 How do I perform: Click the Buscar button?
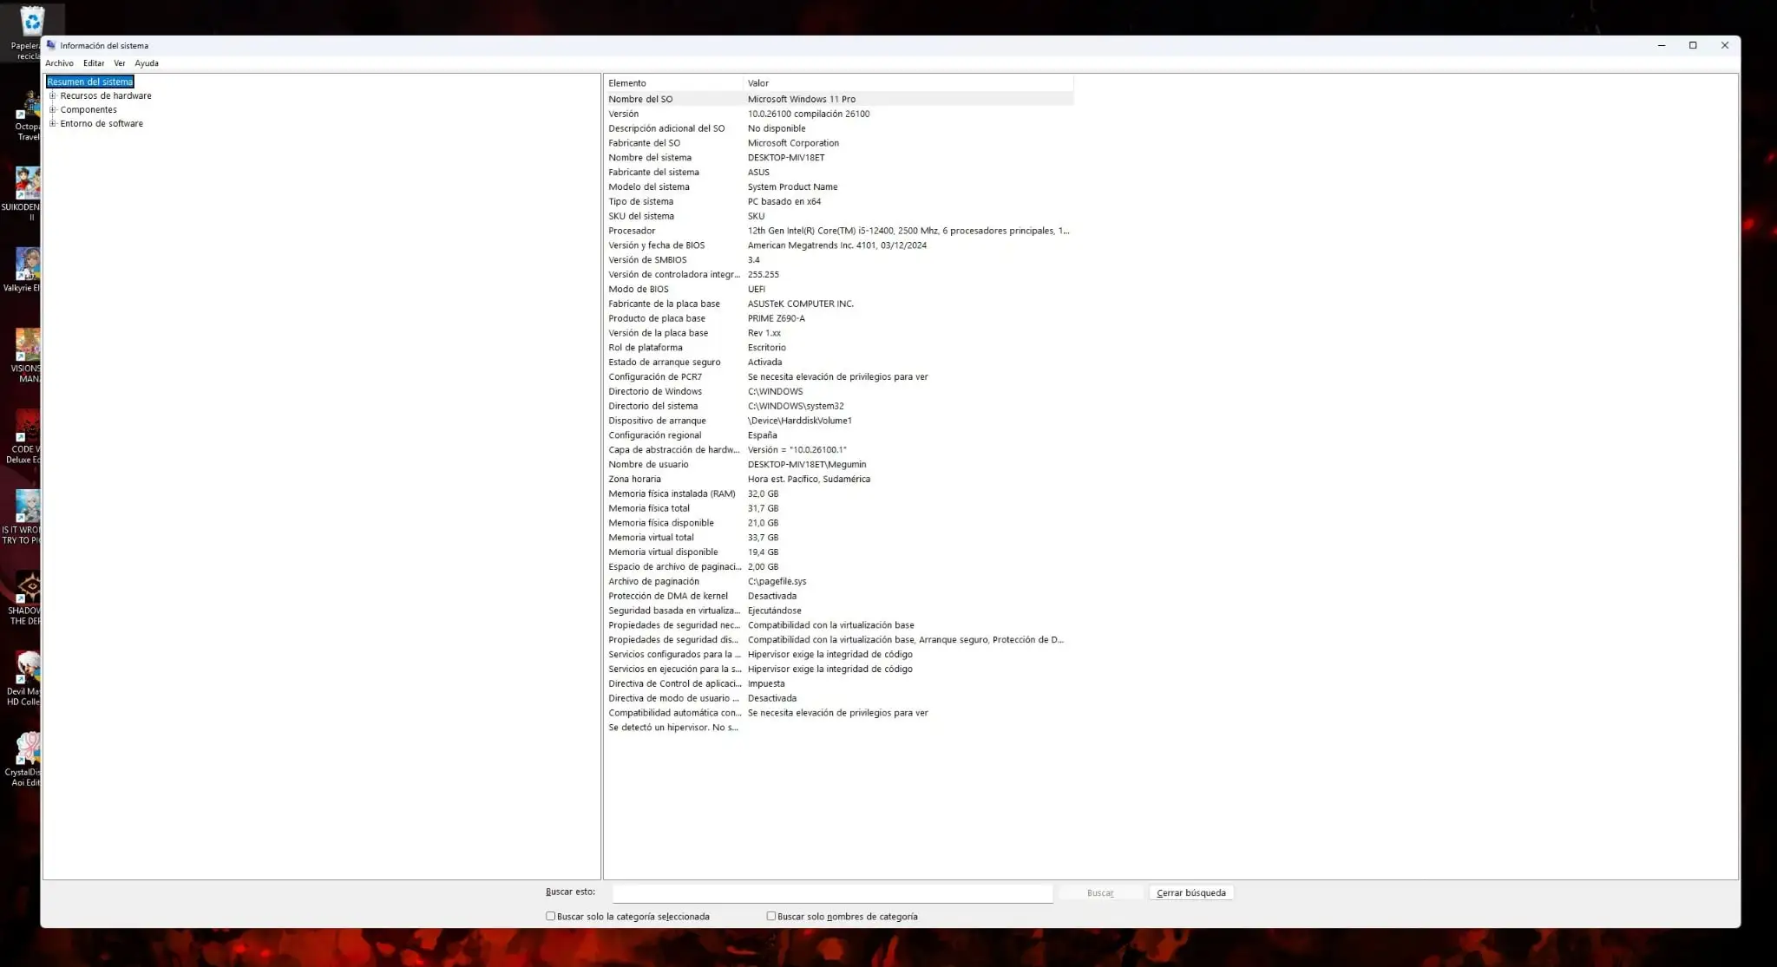pos(1100,892)
